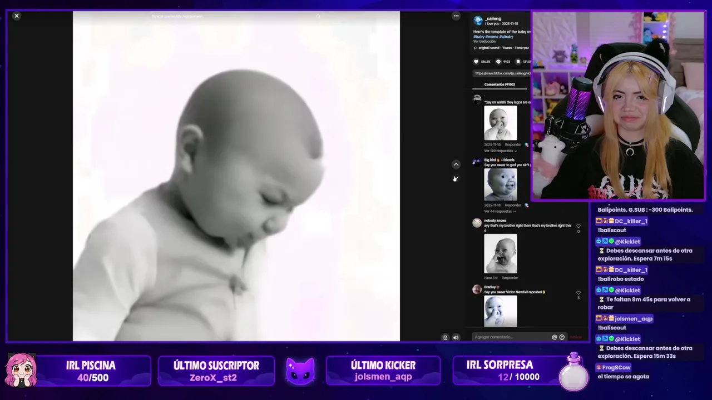
Task: Click the IRL SORPRESA 12/10000 panel
Action: (510, 371)
